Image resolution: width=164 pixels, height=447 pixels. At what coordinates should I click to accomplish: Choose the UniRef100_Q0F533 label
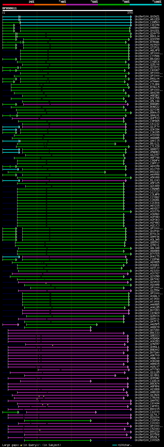(147, 118)
